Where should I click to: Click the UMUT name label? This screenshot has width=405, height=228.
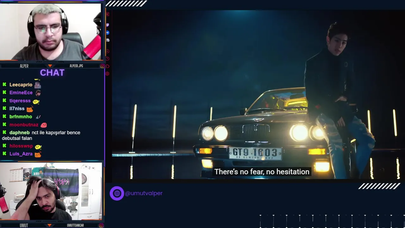24,225
